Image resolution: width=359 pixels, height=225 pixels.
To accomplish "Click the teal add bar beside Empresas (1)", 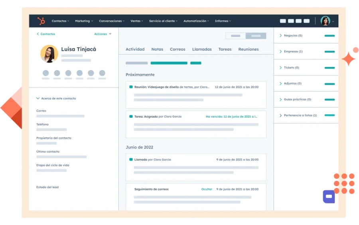I will pyautogui.click(x=329, y=52).
